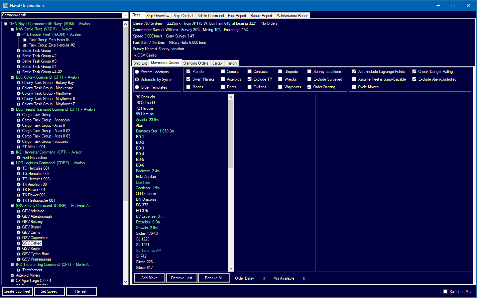Click the systems list scrollbar thumb
Viewport: 477px width, 298px height.
[231, 134]
